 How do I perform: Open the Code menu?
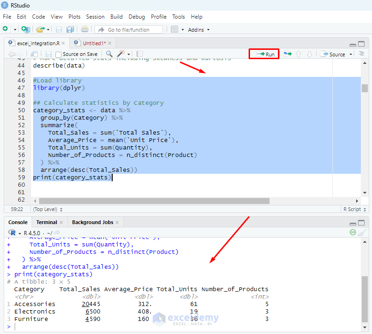39,17
